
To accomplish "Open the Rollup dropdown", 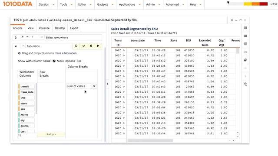I will (51, 134).
